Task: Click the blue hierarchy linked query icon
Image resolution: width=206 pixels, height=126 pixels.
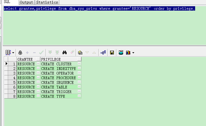Action: [x=103, y=53]
